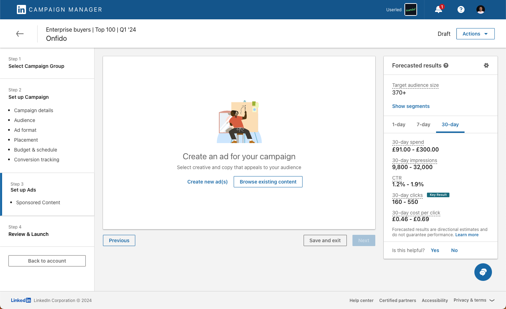506x309 pixels.
Task: Switch to the 1-day forecast tab
Action: click(399, 124)
